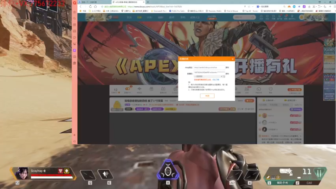Click the douyu user avatar in header
This screenshot has width=336, height=189.
click(302, 17)
